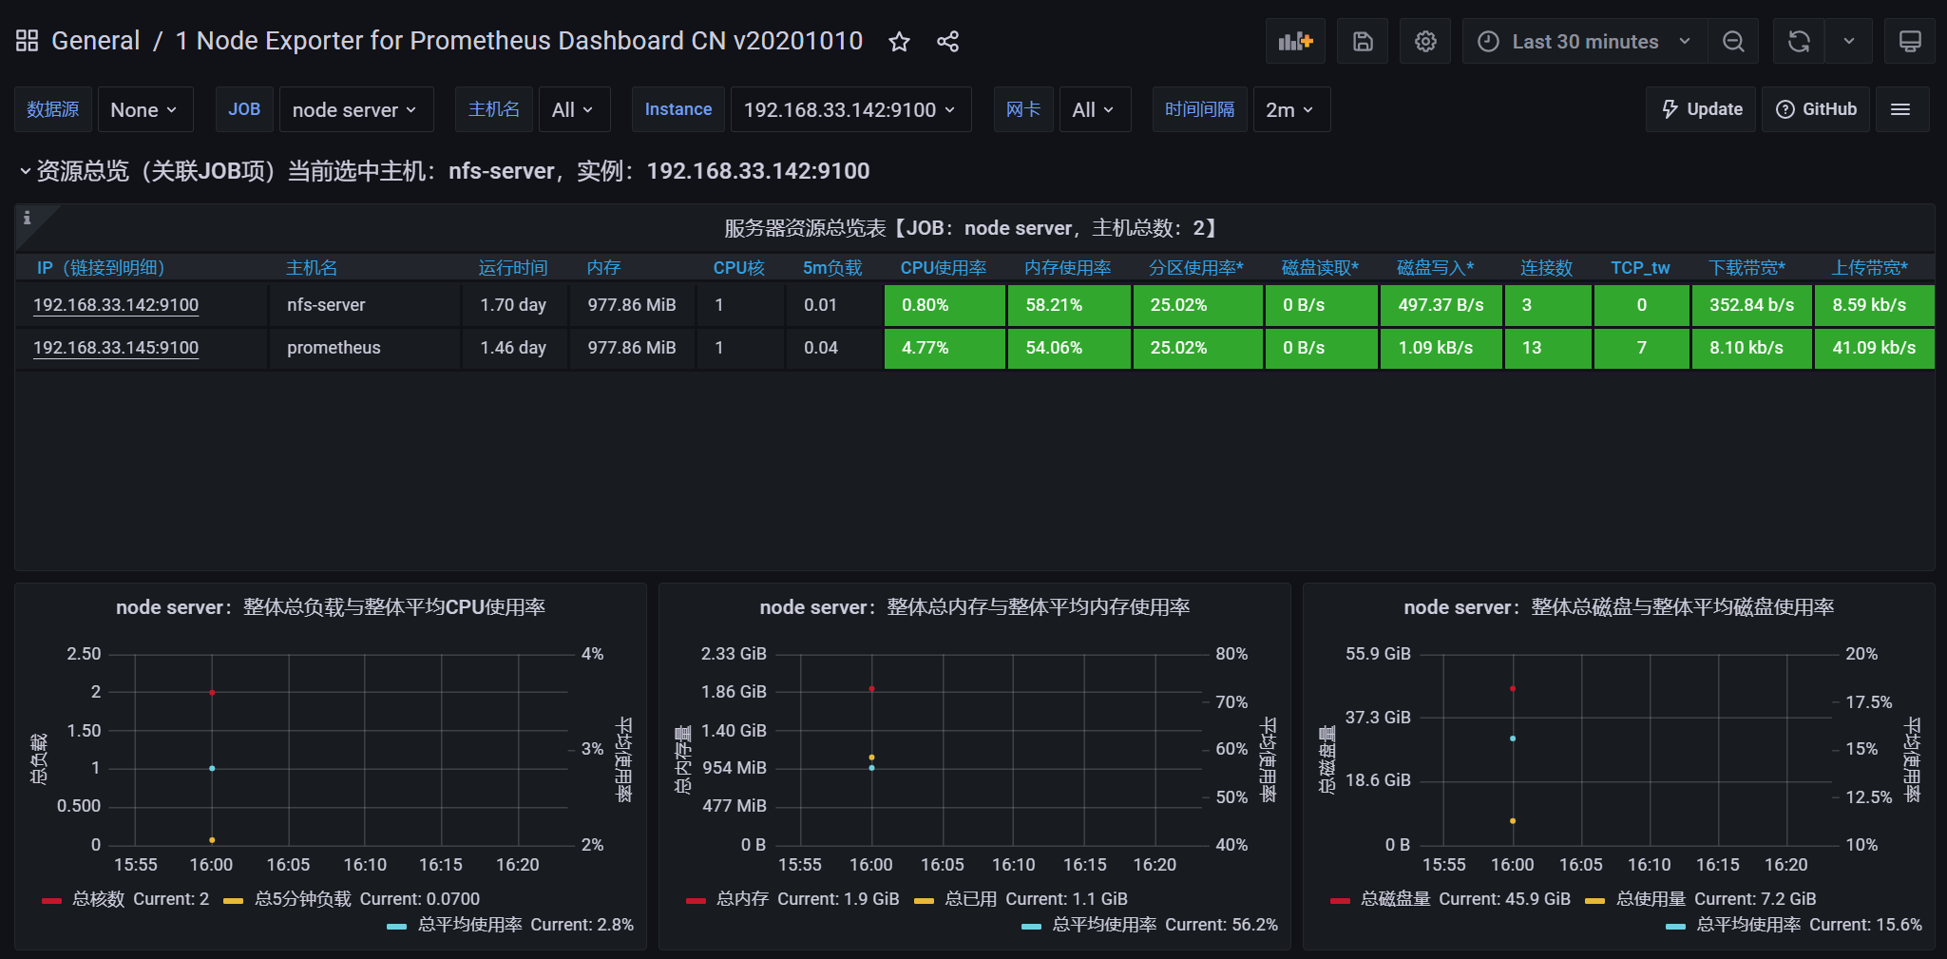
Task: Refresh the dashboard data
Action: pyautogui.click(x=1797, y=41)
